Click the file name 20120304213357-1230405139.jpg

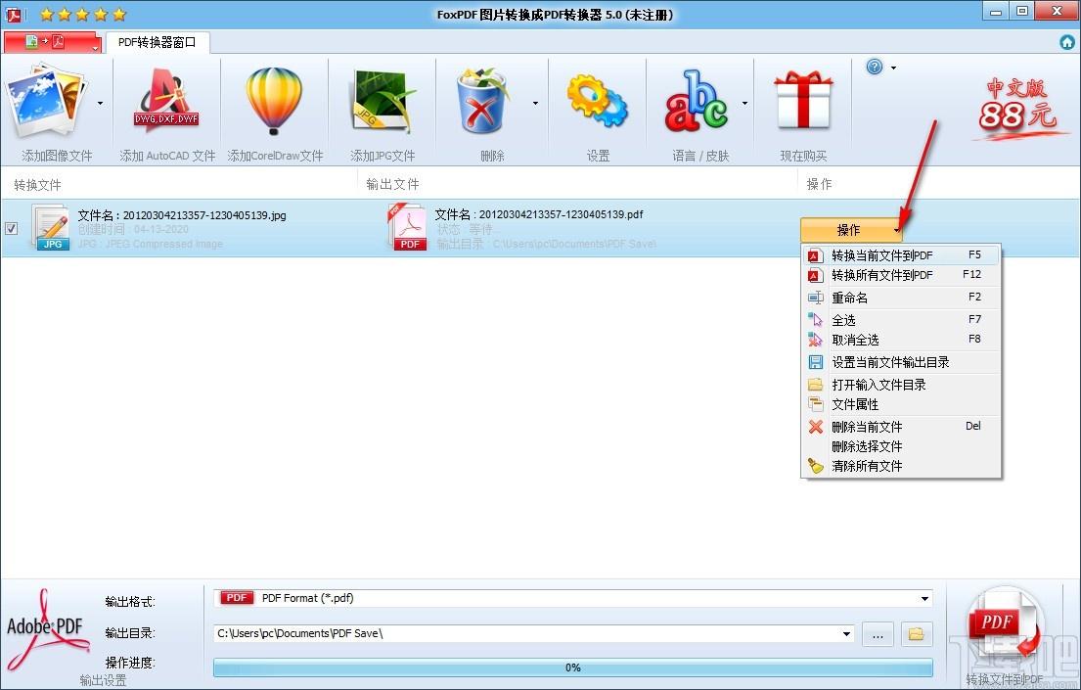click(204, 215)
